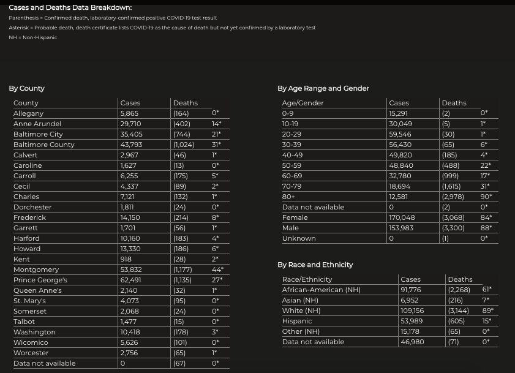
Task: Click the 'By Age Range and Gender' heading
Action: pyautogui.click(x=323, y=88)
